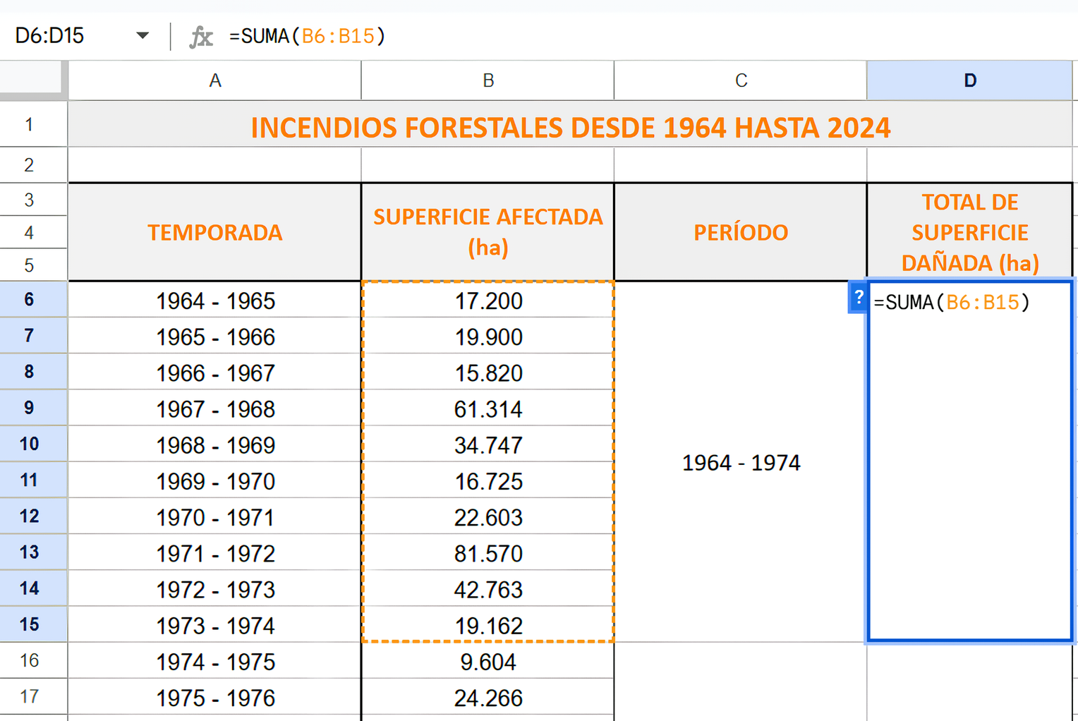1078x721 pixels.
Task: Click the blue formula help question mark
Action: click(x=858, y=298)
